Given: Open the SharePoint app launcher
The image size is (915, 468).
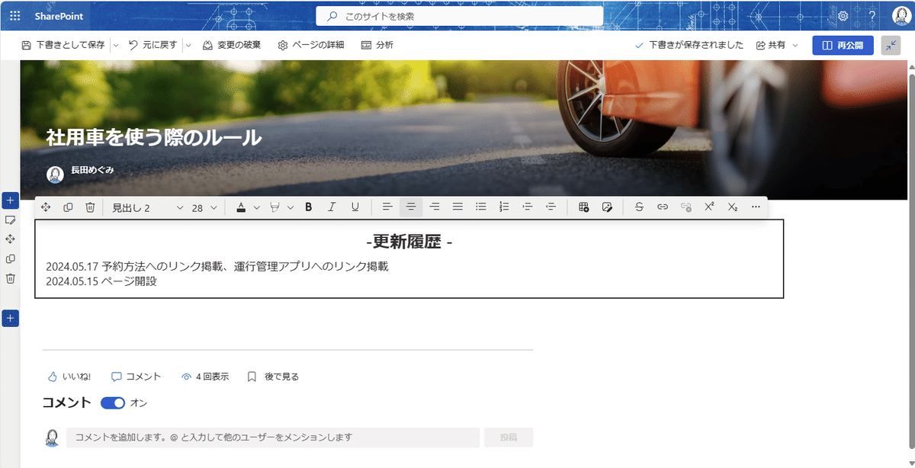Looking at the screenshot, I should (15, 16).
